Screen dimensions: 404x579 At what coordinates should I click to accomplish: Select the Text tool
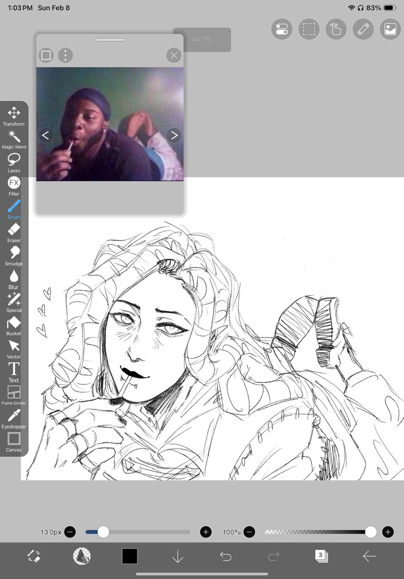[13, 372]
